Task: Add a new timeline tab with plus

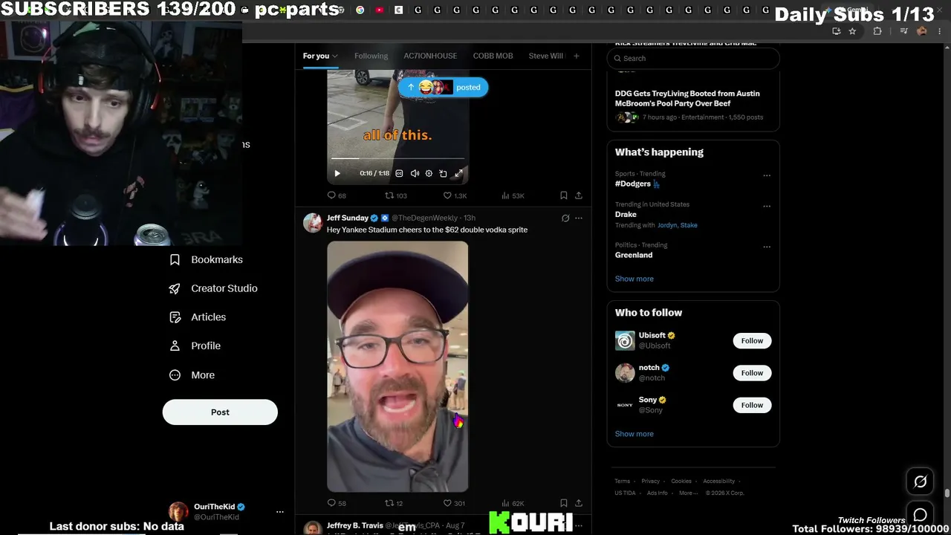Action: tap(576, 56)
